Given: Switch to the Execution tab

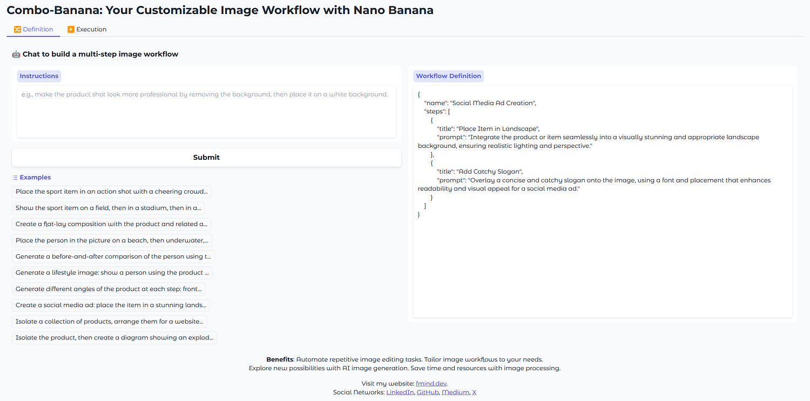Looking at the screenshot, I should 87,29.
